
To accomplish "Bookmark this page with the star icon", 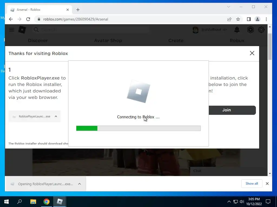I will [x=238, y=19].
